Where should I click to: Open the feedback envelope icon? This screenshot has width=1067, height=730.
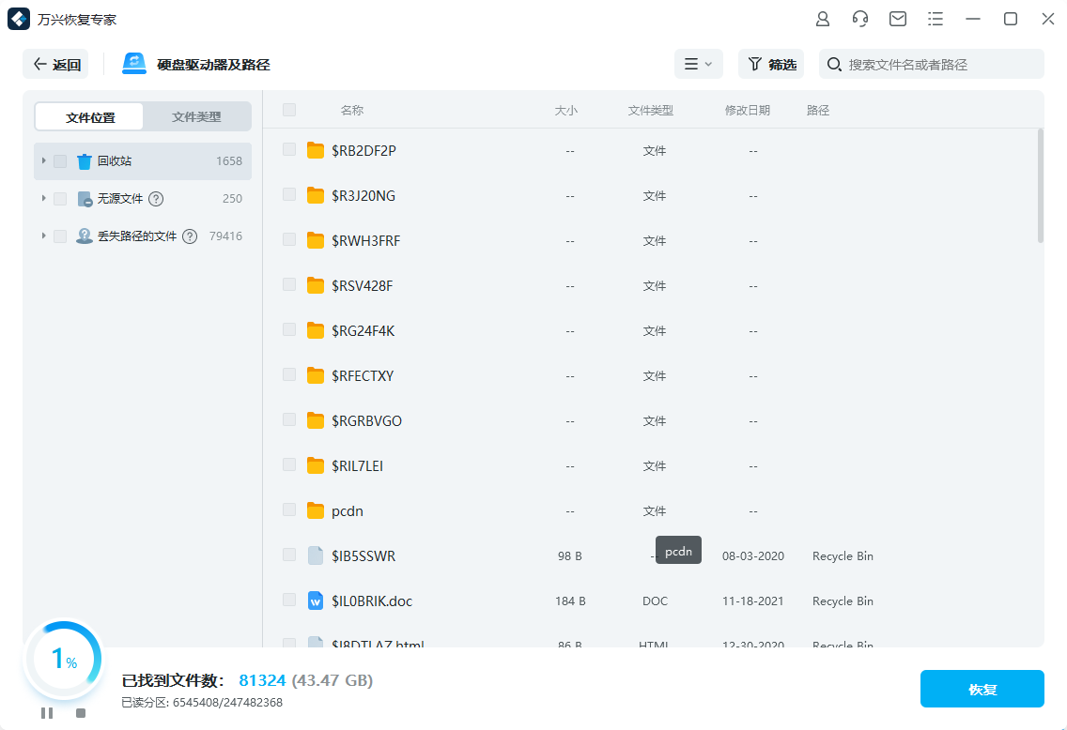tap(897, 18)
